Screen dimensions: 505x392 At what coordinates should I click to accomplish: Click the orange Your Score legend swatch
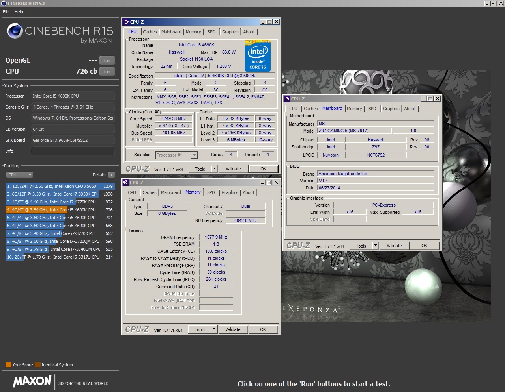point(8,364)
